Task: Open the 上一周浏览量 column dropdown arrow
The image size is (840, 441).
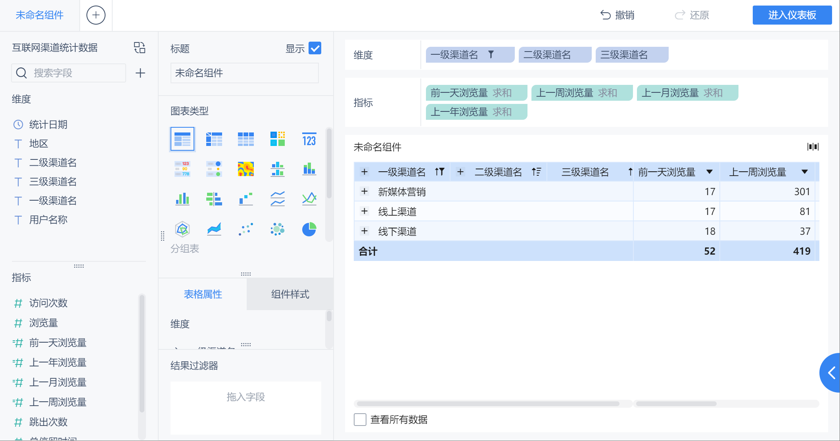Action: (805, 172)
